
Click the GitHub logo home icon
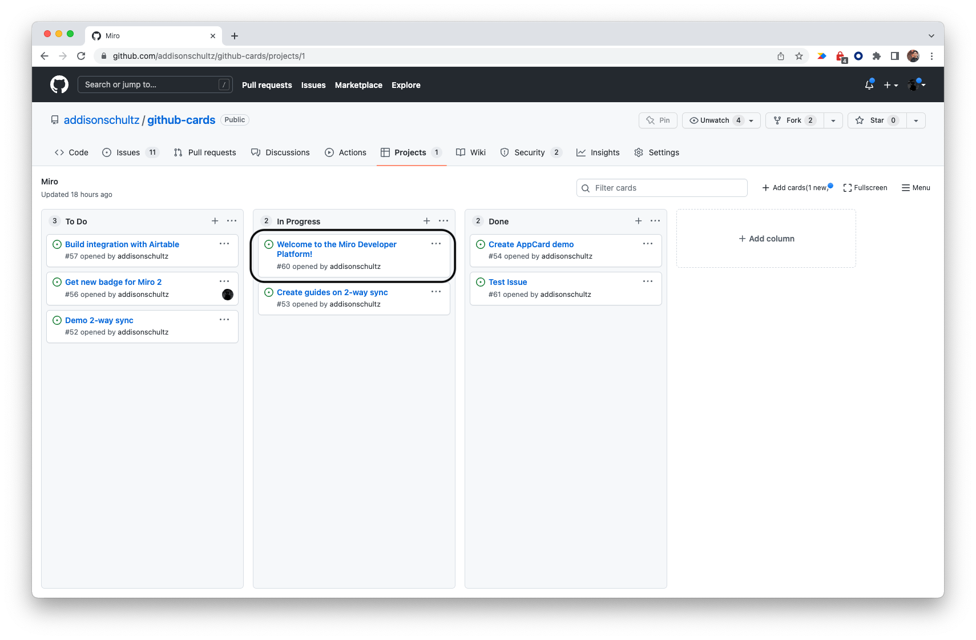point(59,84)
